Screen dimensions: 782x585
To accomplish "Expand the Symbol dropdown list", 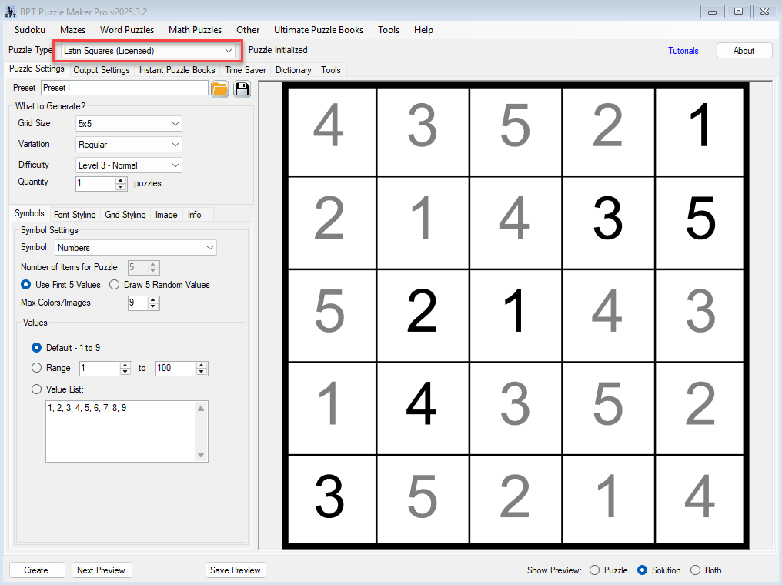I will coord(135,248).
